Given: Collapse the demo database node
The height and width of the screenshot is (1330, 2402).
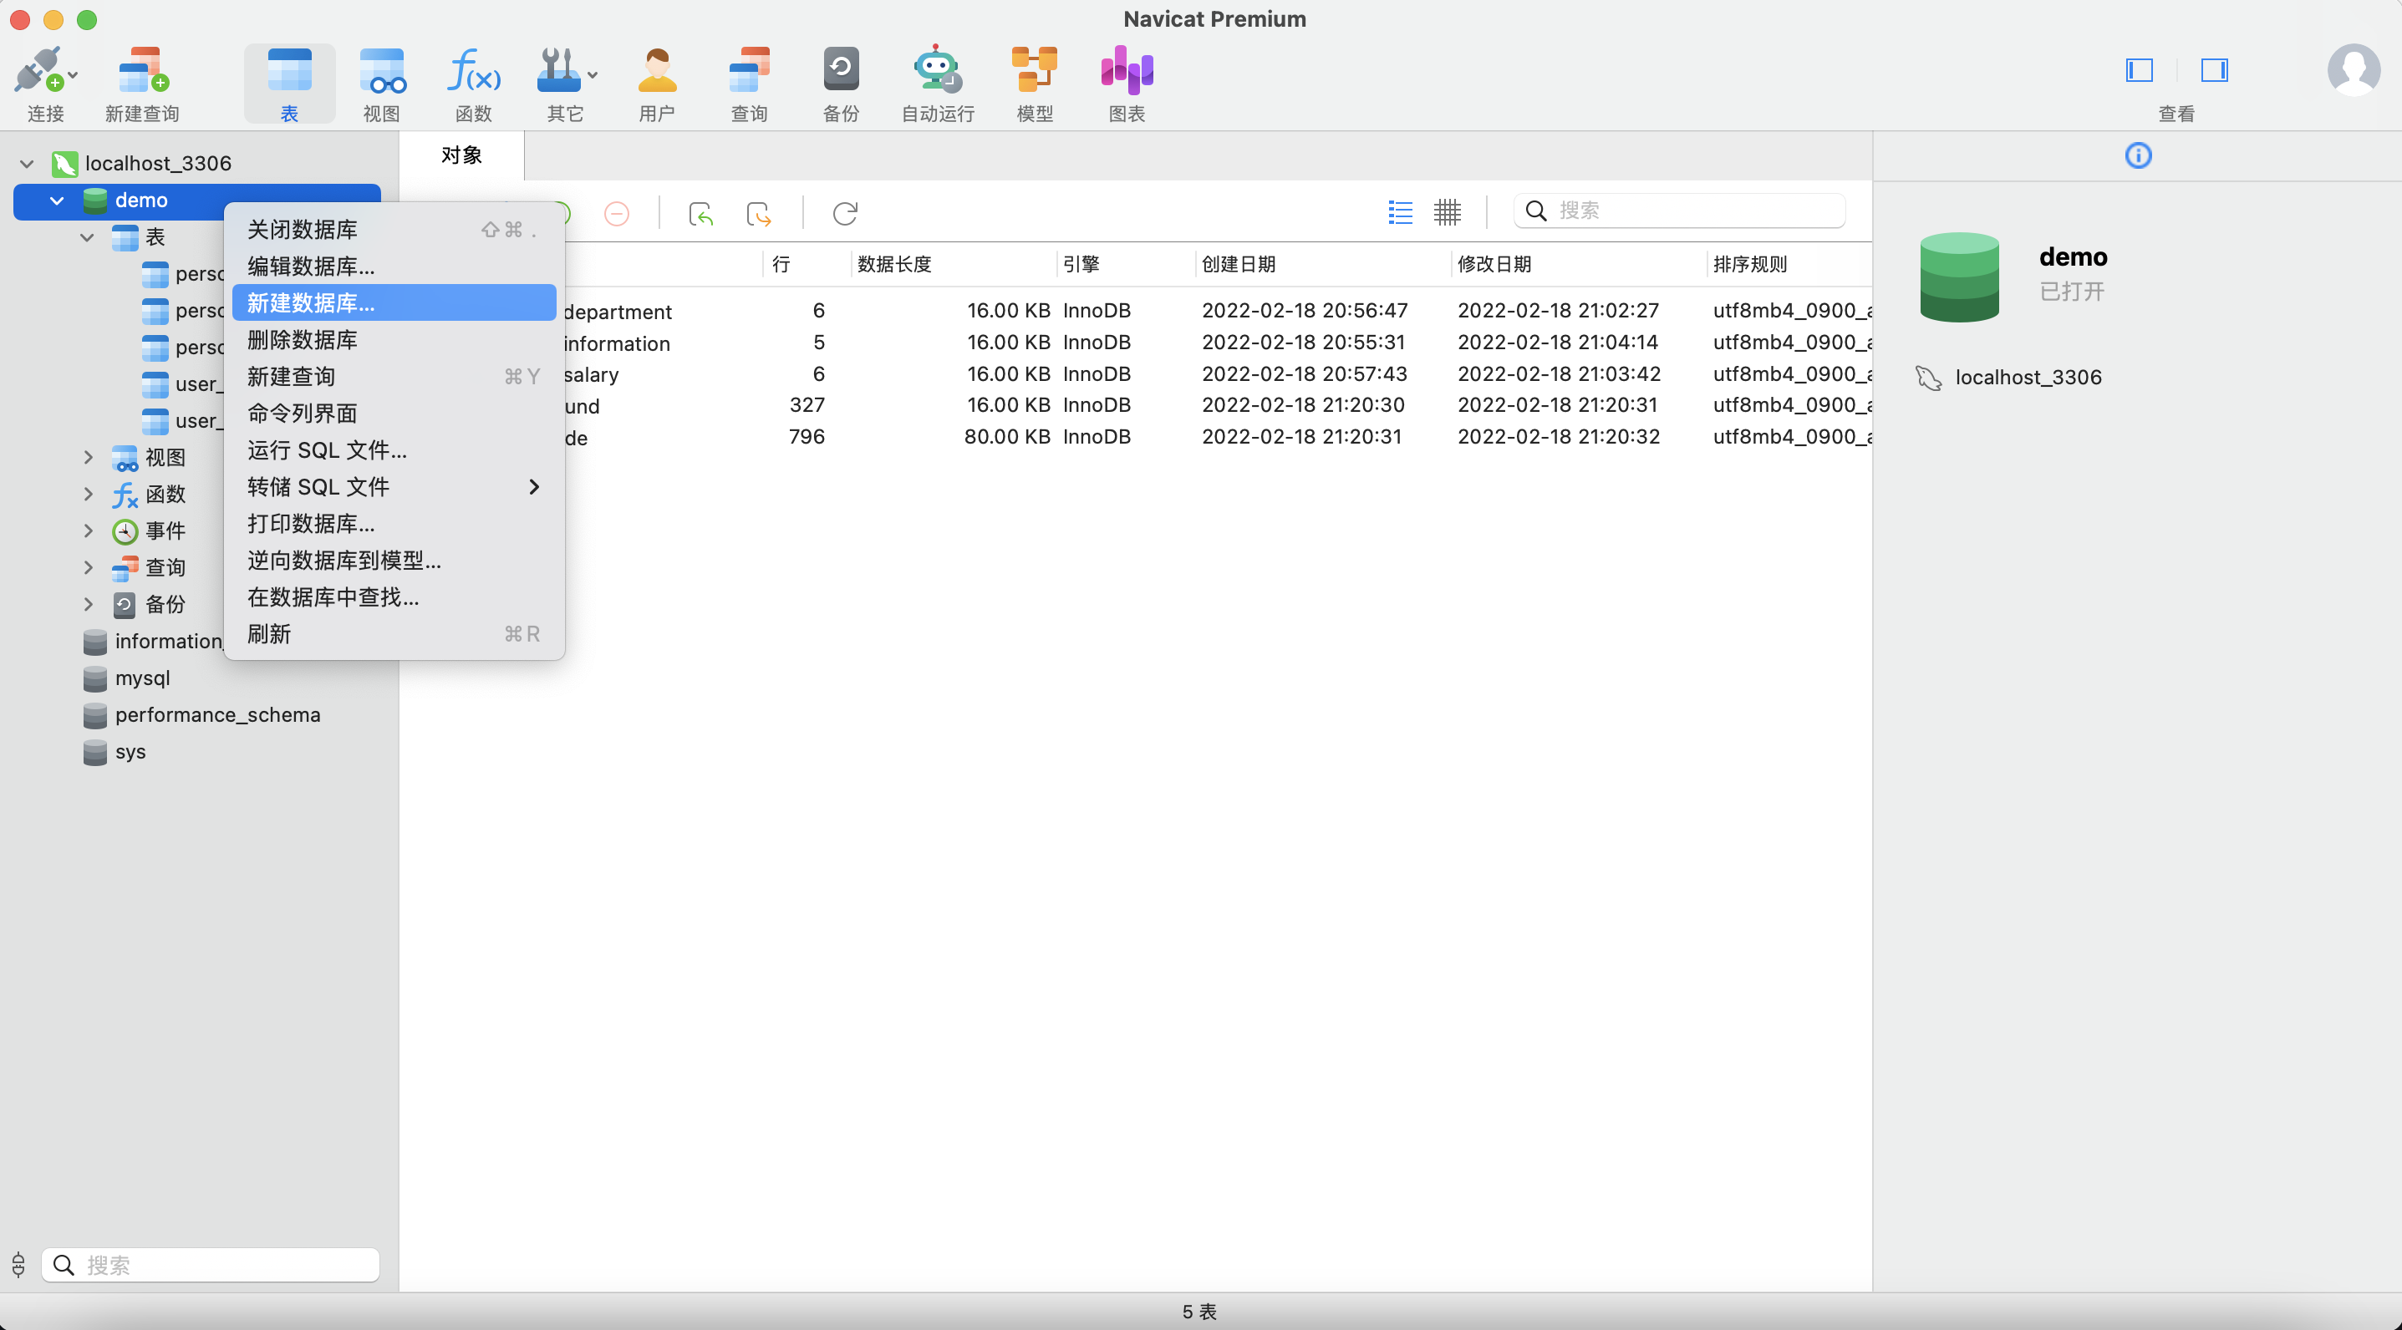Looking at the screenshot, I should pyautogui.click(x=57, y=201).
